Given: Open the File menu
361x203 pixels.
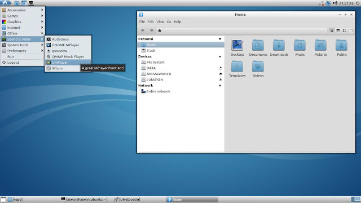Looking at the screenshot, I should pyautogui.click(x=142, y=21).
